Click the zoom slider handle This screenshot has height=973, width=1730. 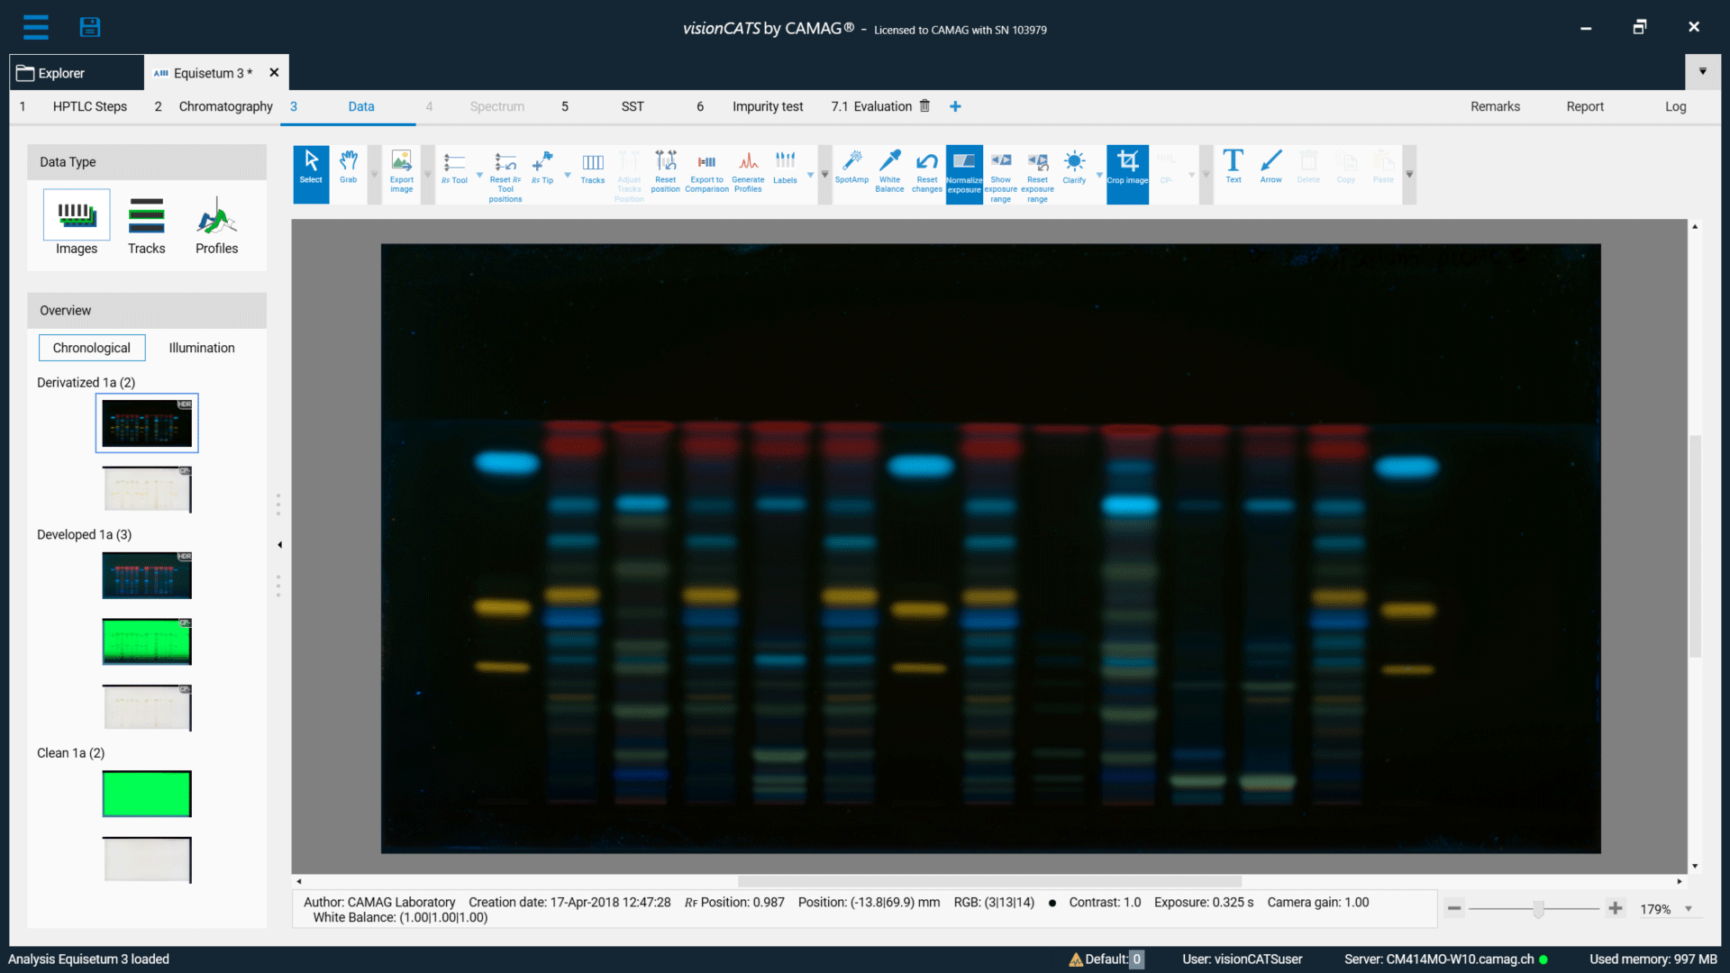point(1539,909)
